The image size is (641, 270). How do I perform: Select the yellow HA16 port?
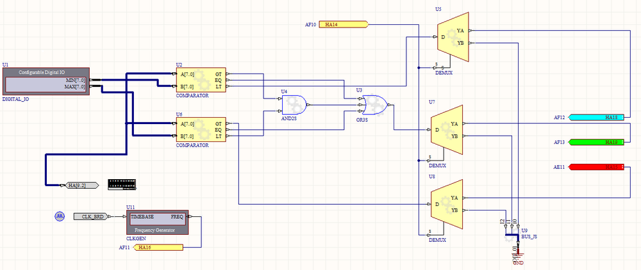pos(158,247)
